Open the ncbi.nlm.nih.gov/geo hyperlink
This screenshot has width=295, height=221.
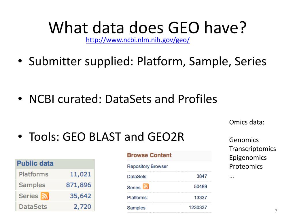[138, 40]
